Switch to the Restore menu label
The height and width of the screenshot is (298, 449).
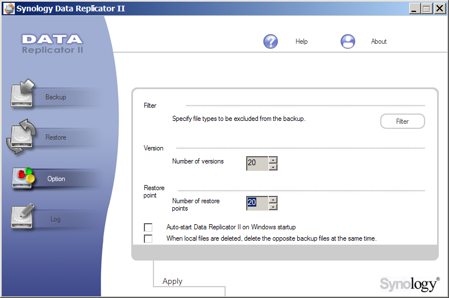tap(56, 137)
